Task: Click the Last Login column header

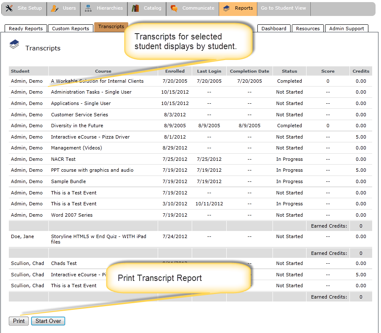Action: tap(209, 71)
